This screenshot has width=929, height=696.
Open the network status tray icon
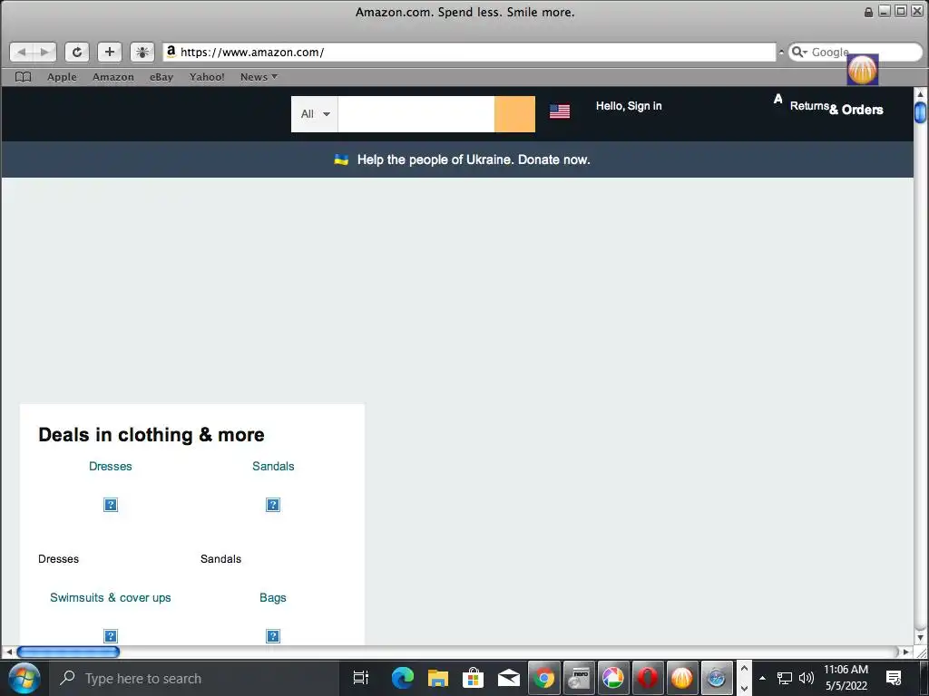[x=785, y=678]
